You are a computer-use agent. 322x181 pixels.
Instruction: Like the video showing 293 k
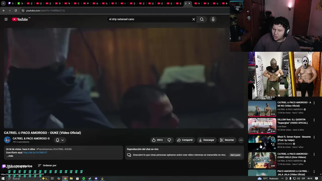pos(157,140)
